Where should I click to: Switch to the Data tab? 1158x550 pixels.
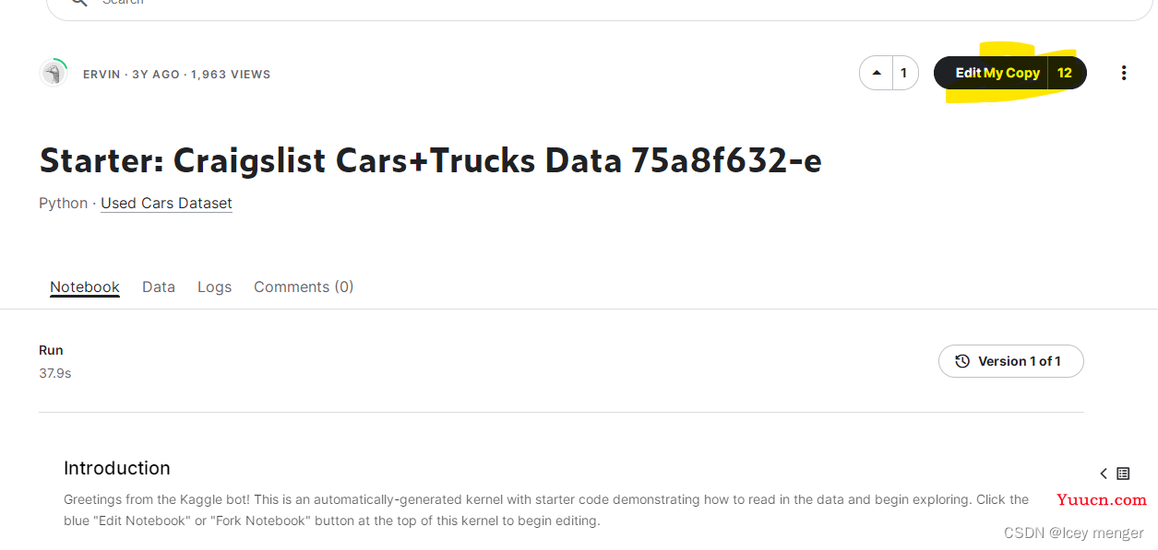tap(159, 287)
